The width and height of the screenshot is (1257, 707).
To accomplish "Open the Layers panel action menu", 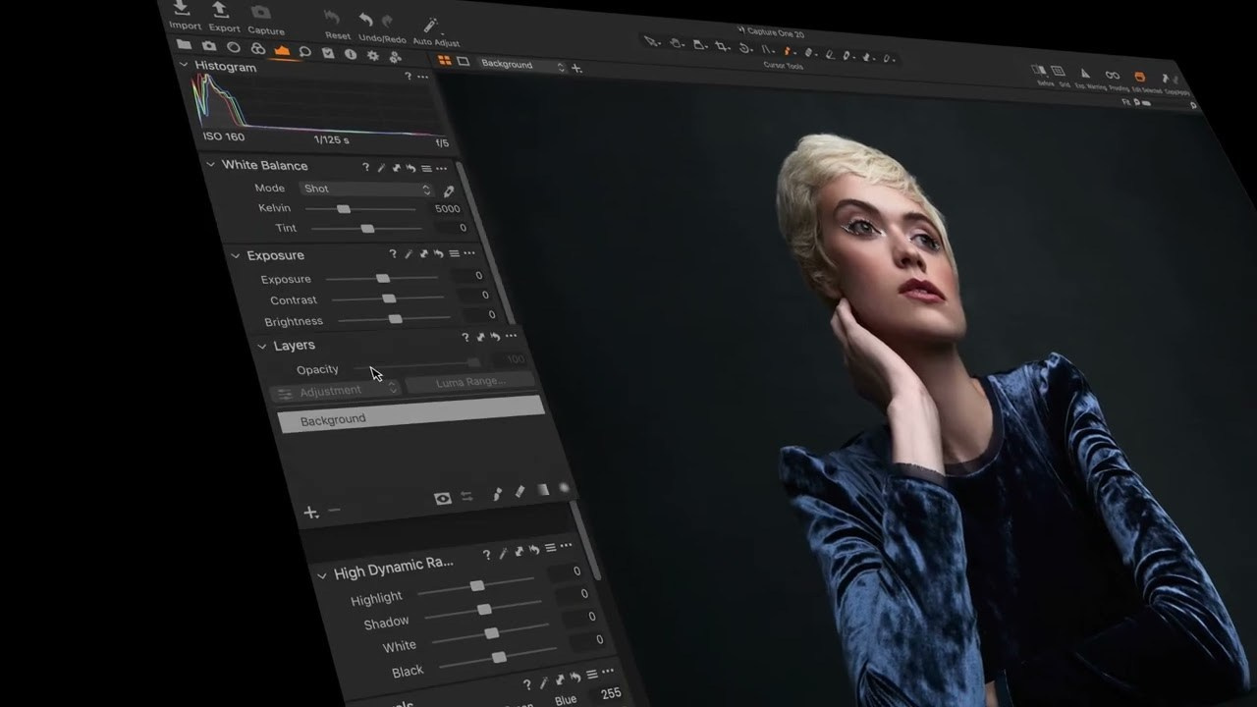I will [512, 335].
